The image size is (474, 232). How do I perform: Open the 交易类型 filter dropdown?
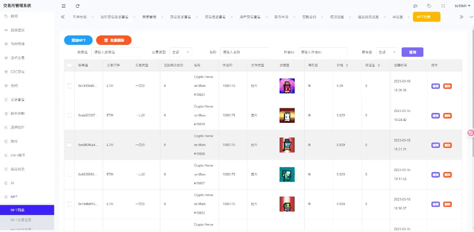click(180, 52)
